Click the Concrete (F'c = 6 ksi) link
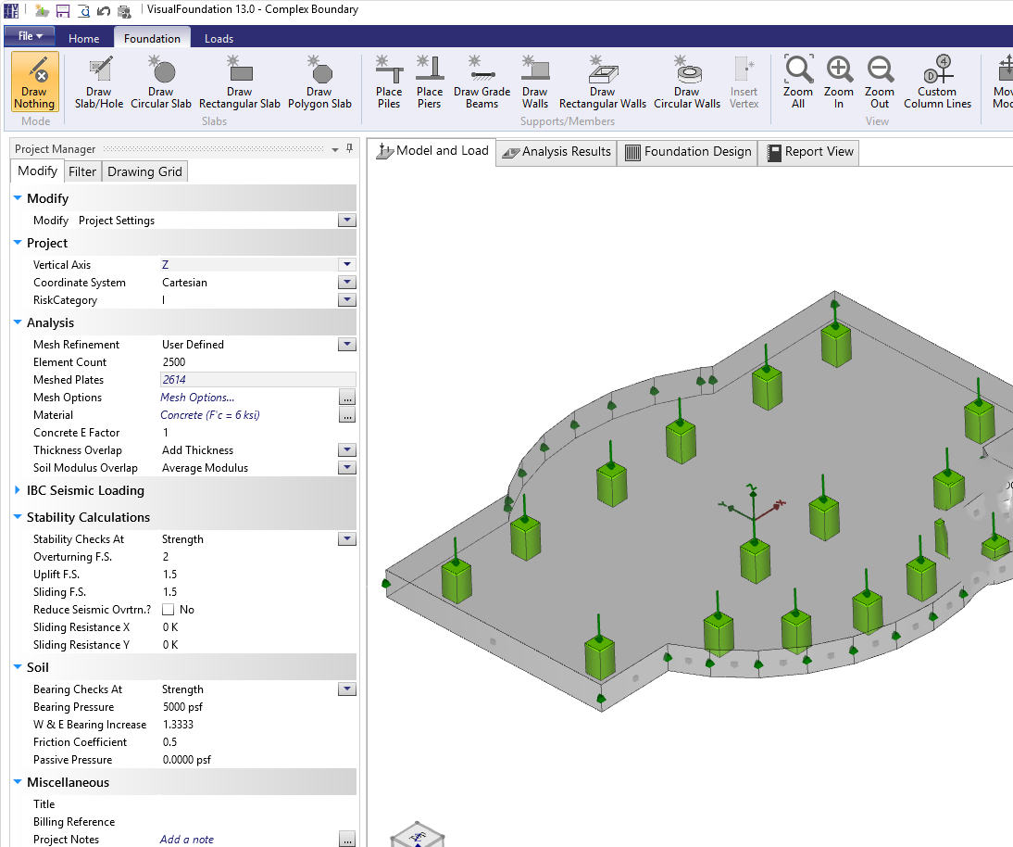This screenshot has width=1013, height=847. pyautogui.click(x=210, y=415)
